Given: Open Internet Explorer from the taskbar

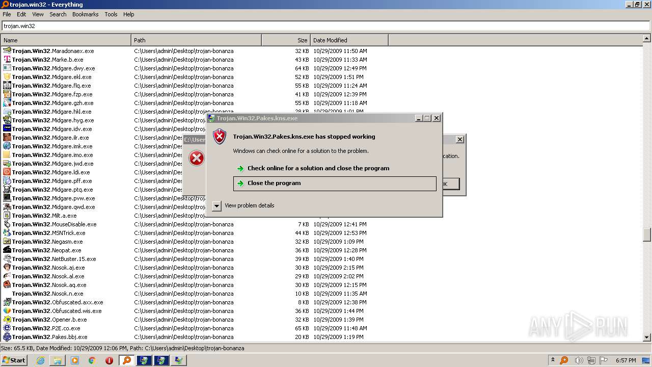Looking at the screenshot, I should pos(40,360).
